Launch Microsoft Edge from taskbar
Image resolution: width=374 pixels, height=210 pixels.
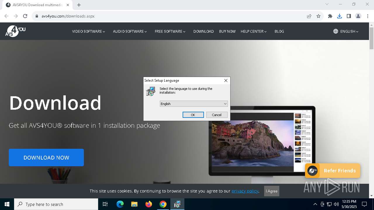120,204
